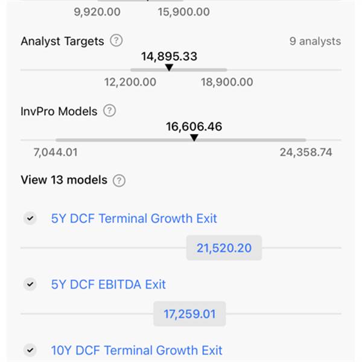Open help icon beside View 13 models
362x362 pixels.
[x=119, y=180]
